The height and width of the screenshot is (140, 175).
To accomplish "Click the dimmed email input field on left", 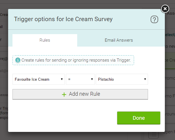I will click(x=4, y=71).
